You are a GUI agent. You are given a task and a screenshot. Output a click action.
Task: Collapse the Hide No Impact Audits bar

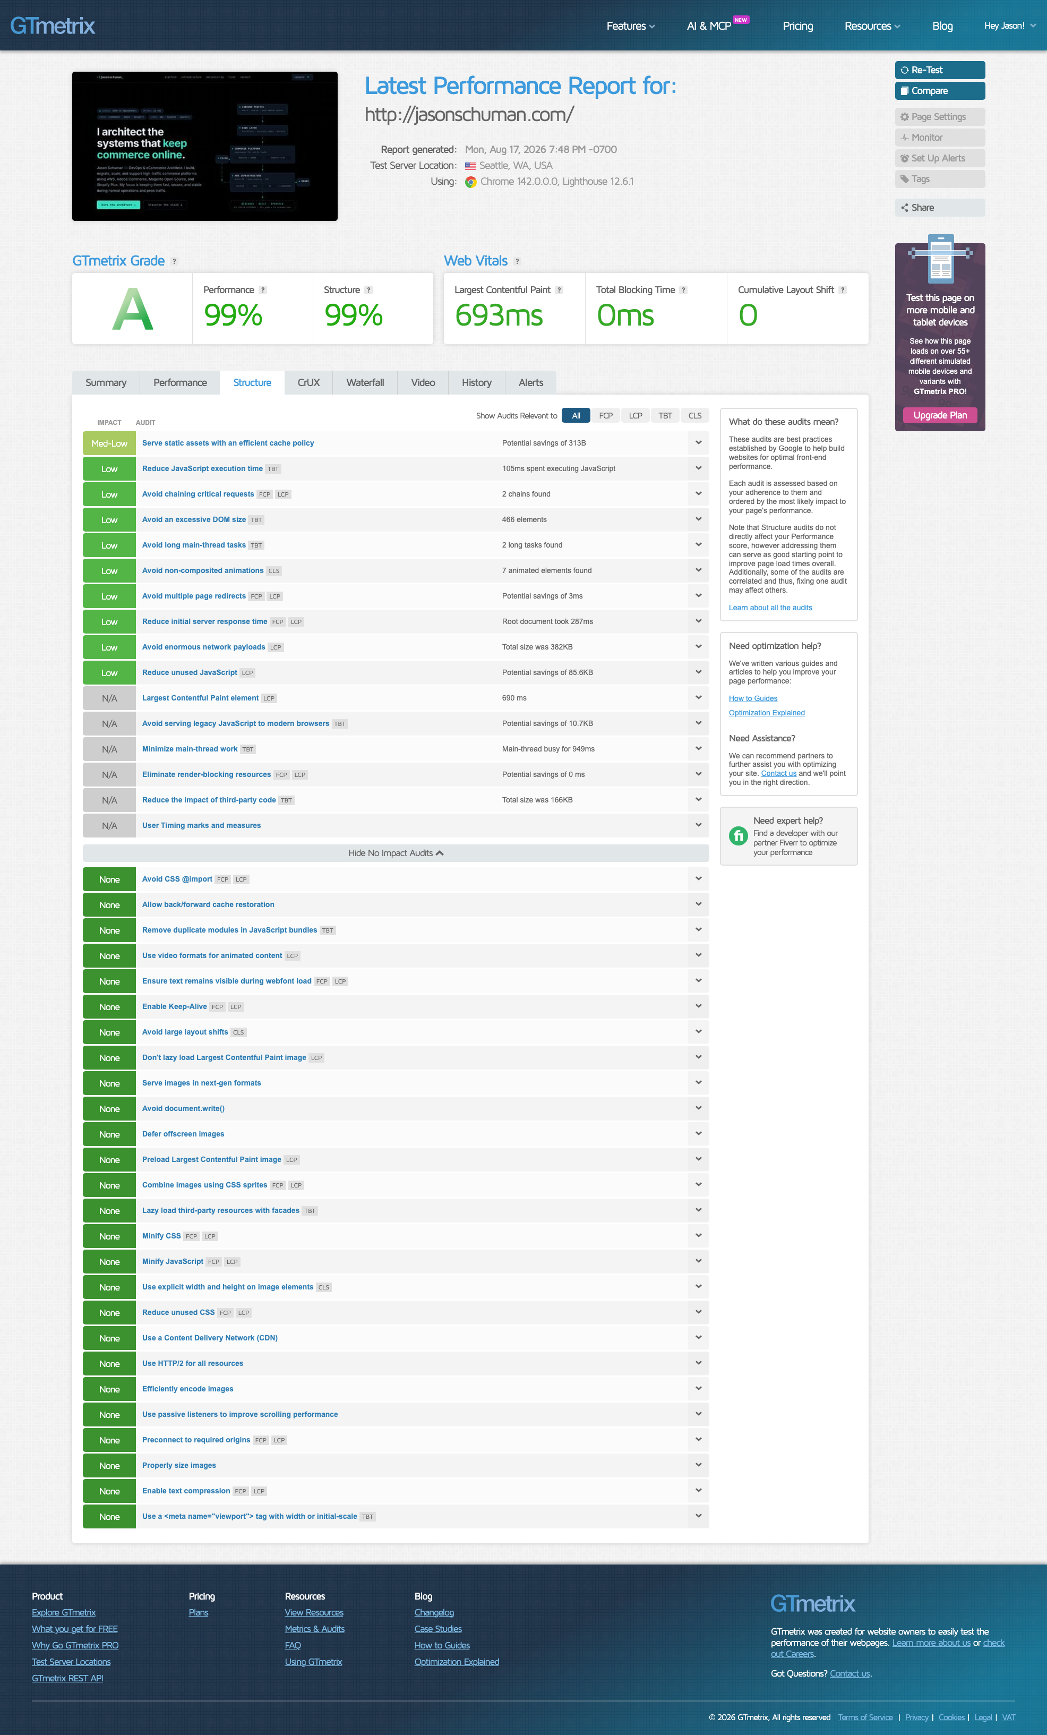(396, 853)
